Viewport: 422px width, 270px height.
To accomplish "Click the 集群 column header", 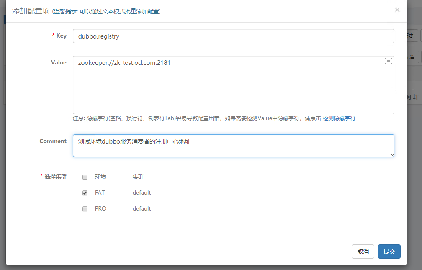I will click(138, 177).
